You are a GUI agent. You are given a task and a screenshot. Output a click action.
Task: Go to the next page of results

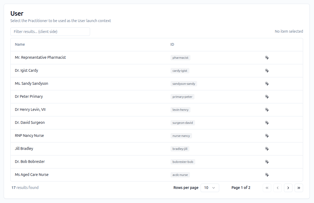(x=288, y=188)
